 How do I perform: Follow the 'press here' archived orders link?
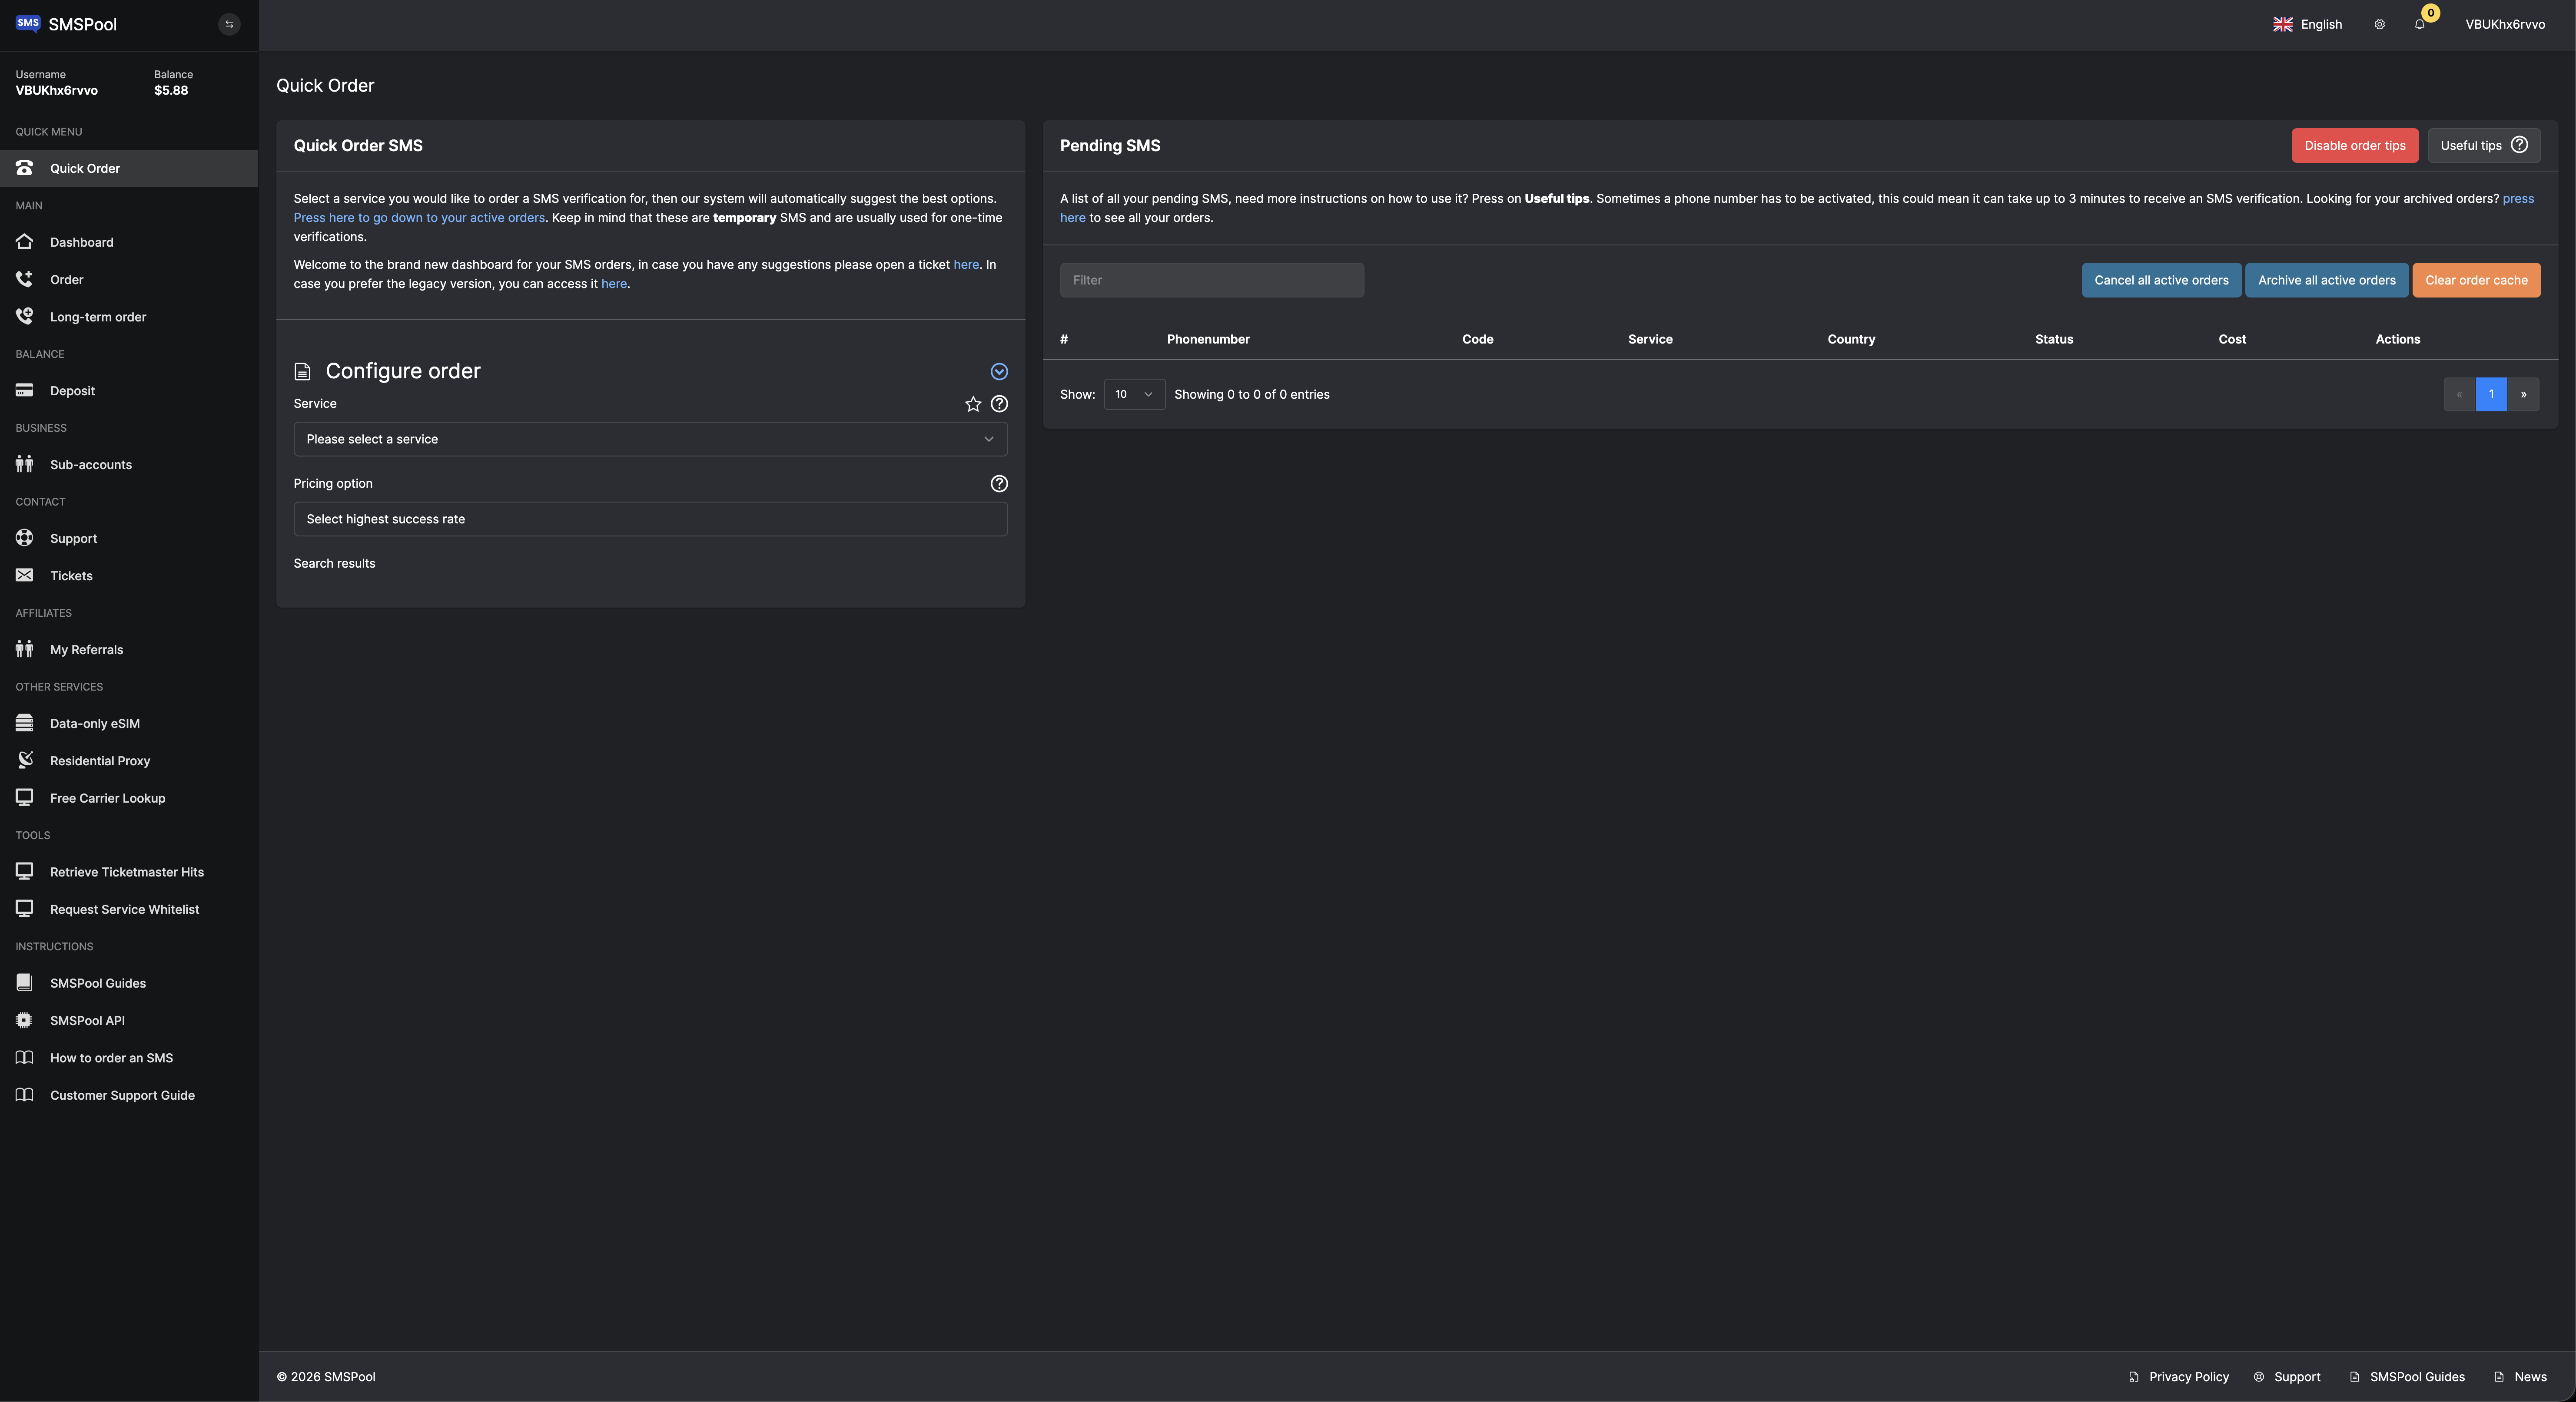(2519, 198)
